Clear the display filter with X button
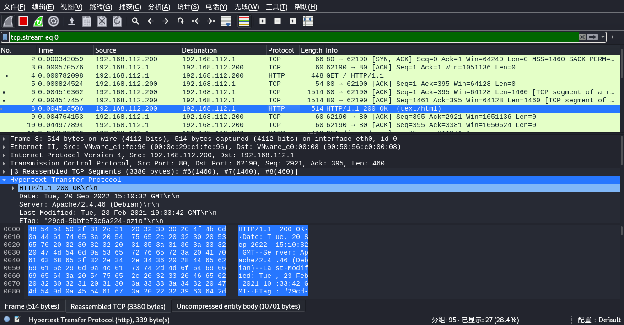Image resolution: width=624 pixels, height=325 pixels. [582, 37]
